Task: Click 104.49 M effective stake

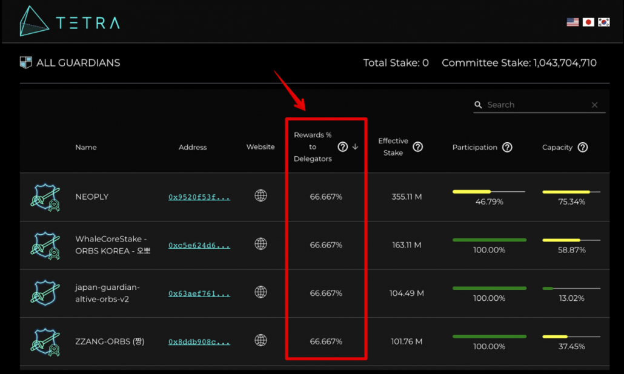Action: point(407,294)
